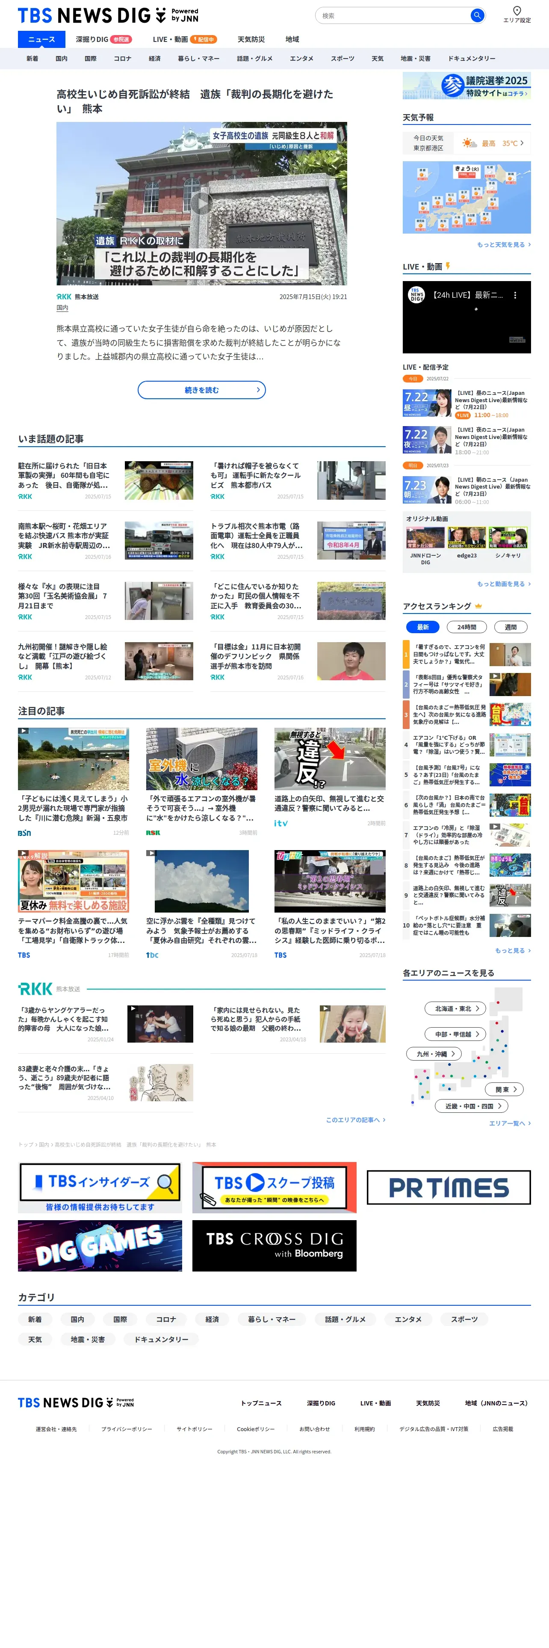This screenshot has width=549, height=1648.
Task: Click the 国内 breadcrumb tag under the article
Action: tap(62, 308)
